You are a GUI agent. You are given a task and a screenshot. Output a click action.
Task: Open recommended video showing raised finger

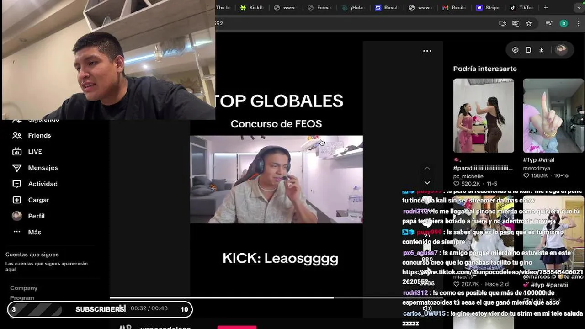pyautogui.click(x=553, y=116)
